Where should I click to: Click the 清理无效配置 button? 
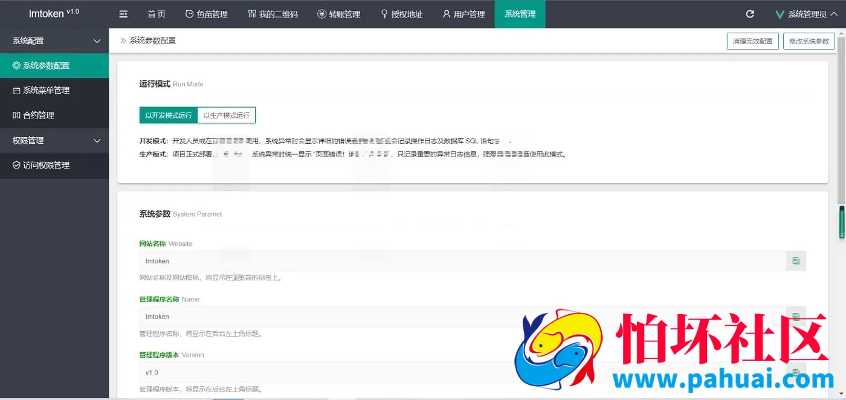752,41
